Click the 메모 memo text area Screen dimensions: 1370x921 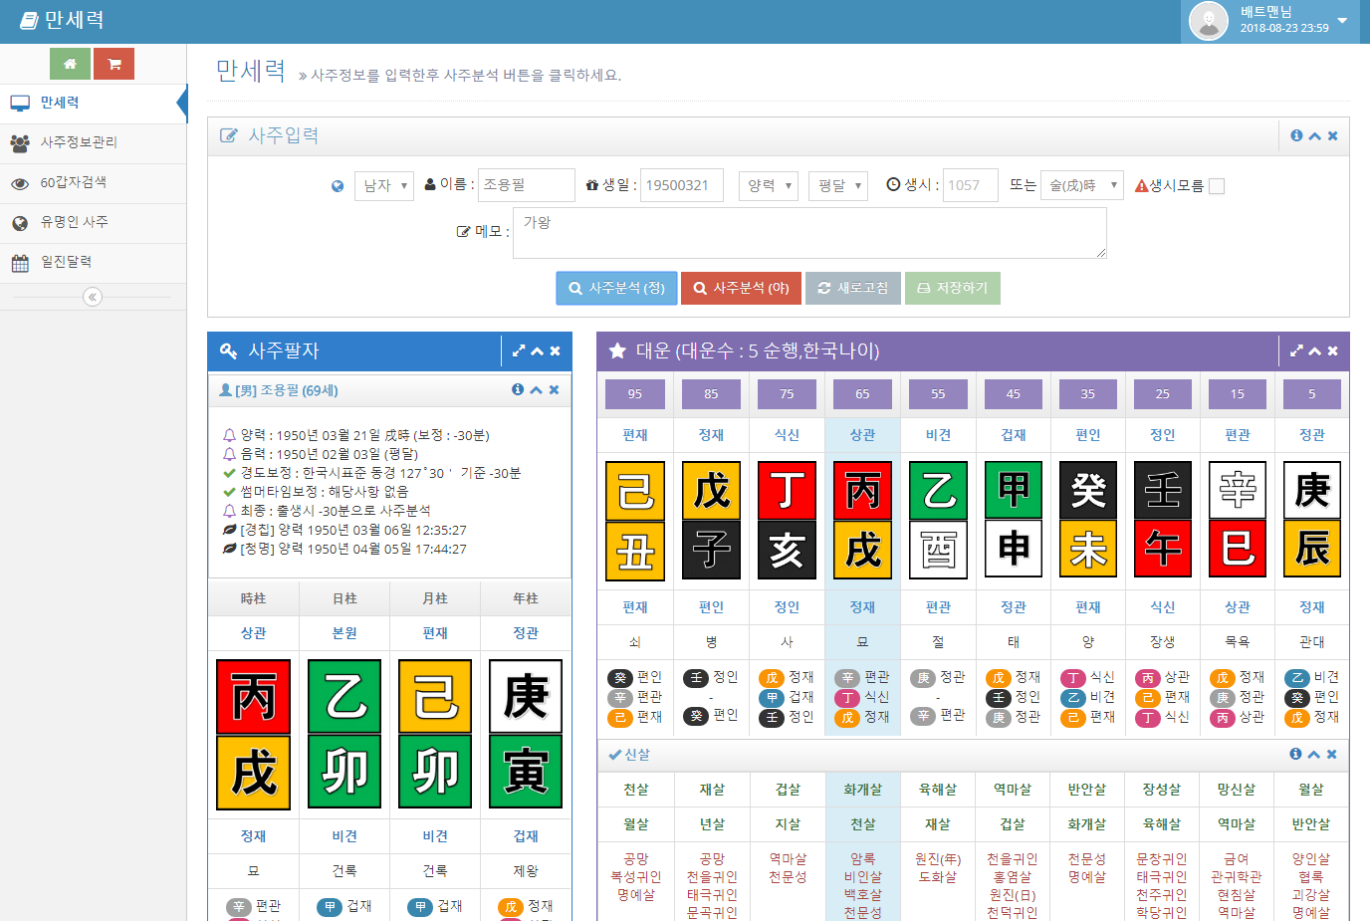[x=809, y=233]
